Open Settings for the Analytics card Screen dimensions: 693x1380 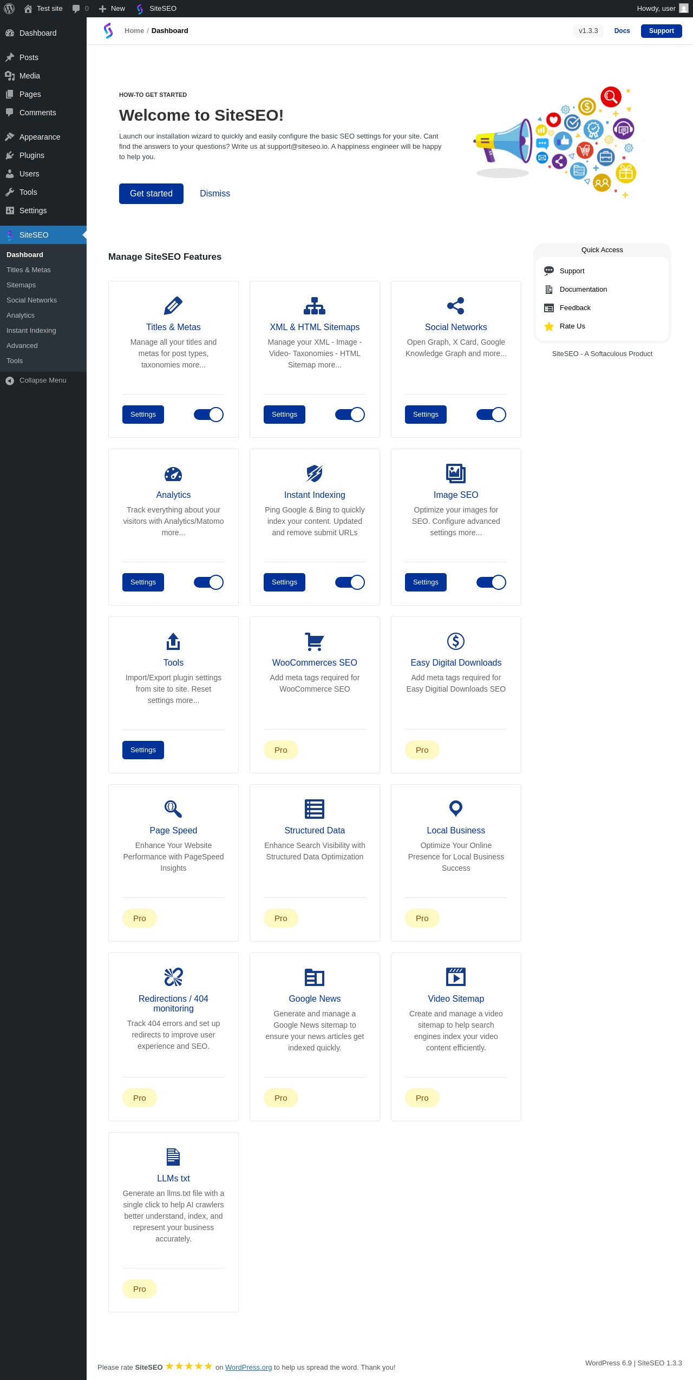coord(143,582)
